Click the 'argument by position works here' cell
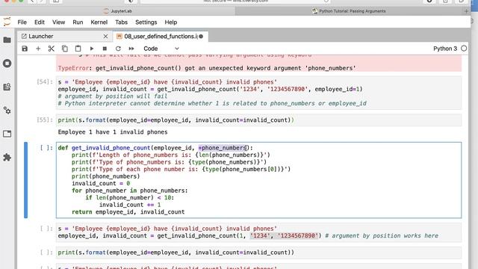The image size is (478, 269). tap(258, 232)
